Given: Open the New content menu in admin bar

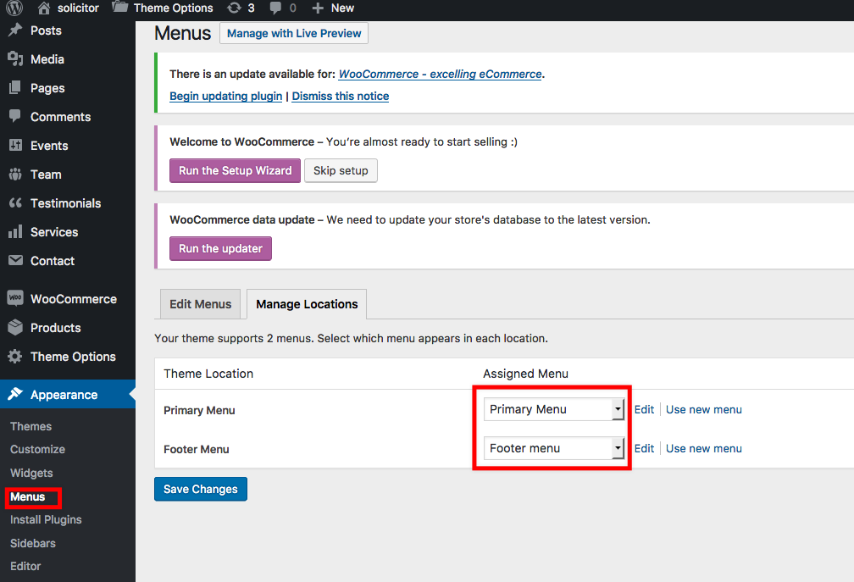Looking at the screenshot, I should [x=333, y=8].
